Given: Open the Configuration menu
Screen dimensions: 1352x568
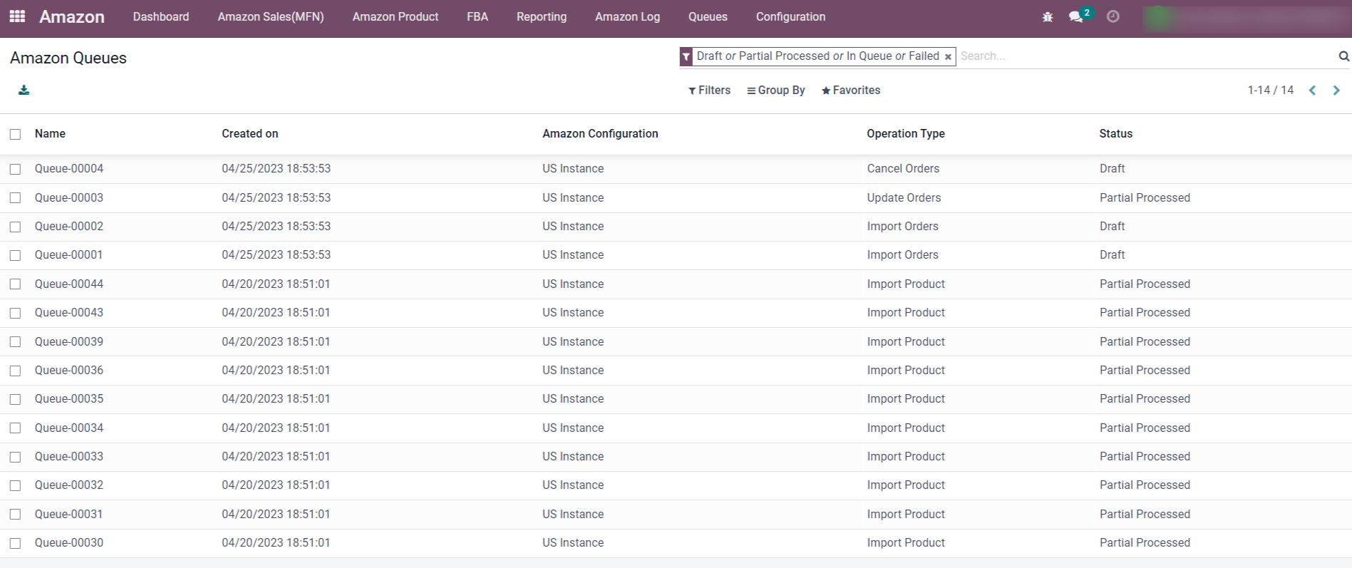Looking at the screenshot, I should pos(790,16).
